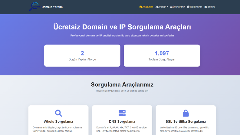Click the Bugün Yapılan Sorgu count 2
The height and width of the screenshot is (135, 240).
click(82, 53)
